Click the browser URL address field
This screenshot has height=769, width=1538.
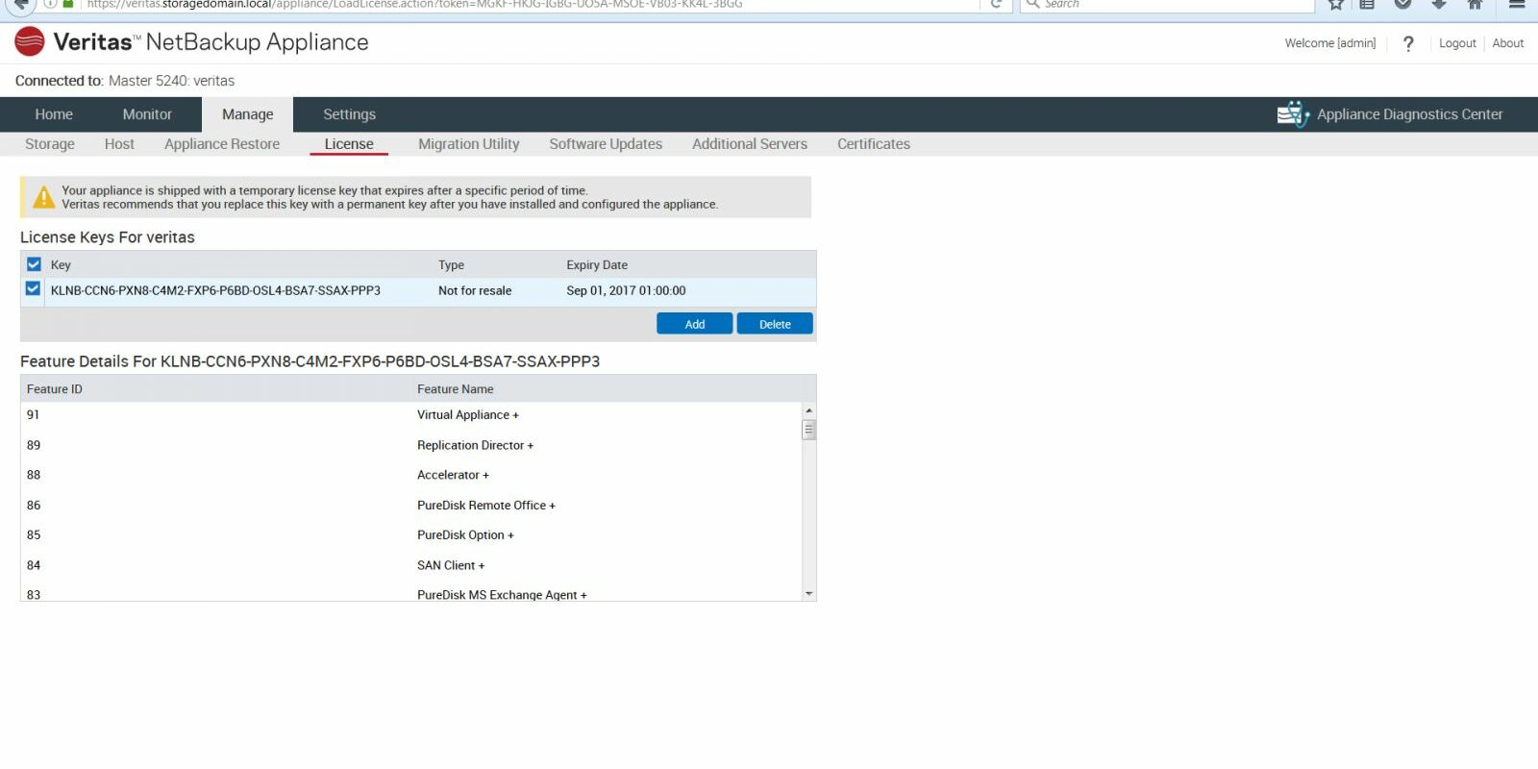[529, 4]
